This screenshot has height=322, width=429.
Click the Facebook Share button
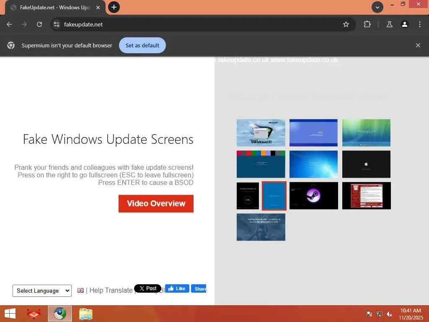[199, 288]
